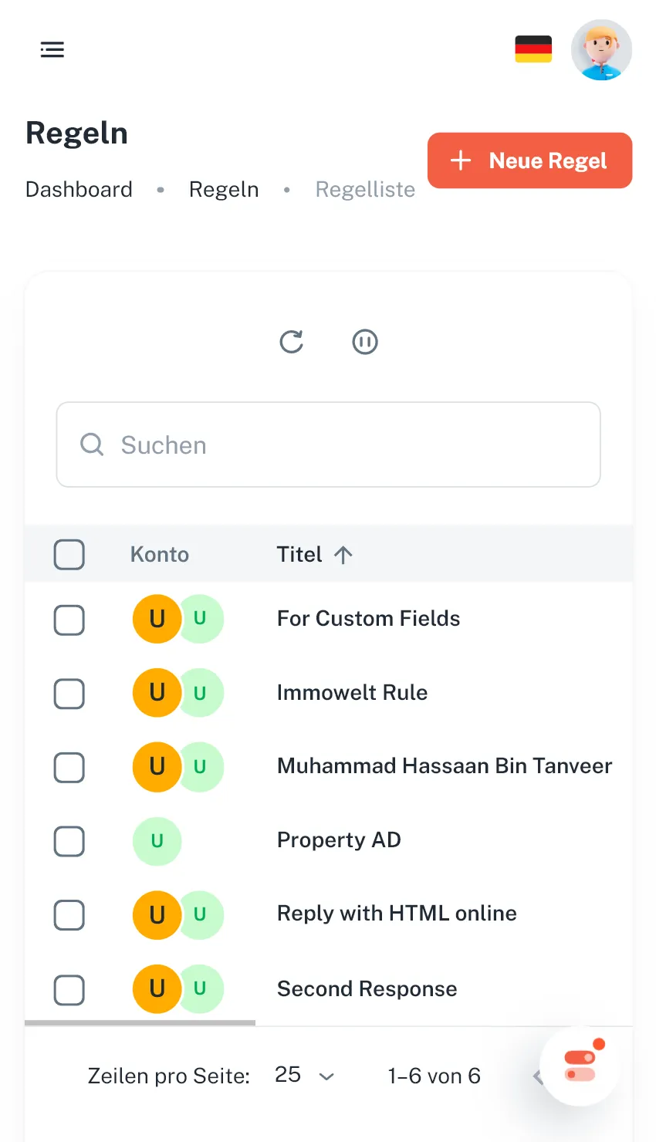Viewport: 656px width, 1142px height.
Task: Click the German flag language selector
Action: (533, 49)
